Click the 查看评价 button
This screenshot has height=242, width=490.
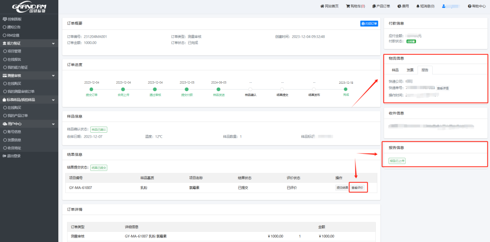tap(357, 188)
